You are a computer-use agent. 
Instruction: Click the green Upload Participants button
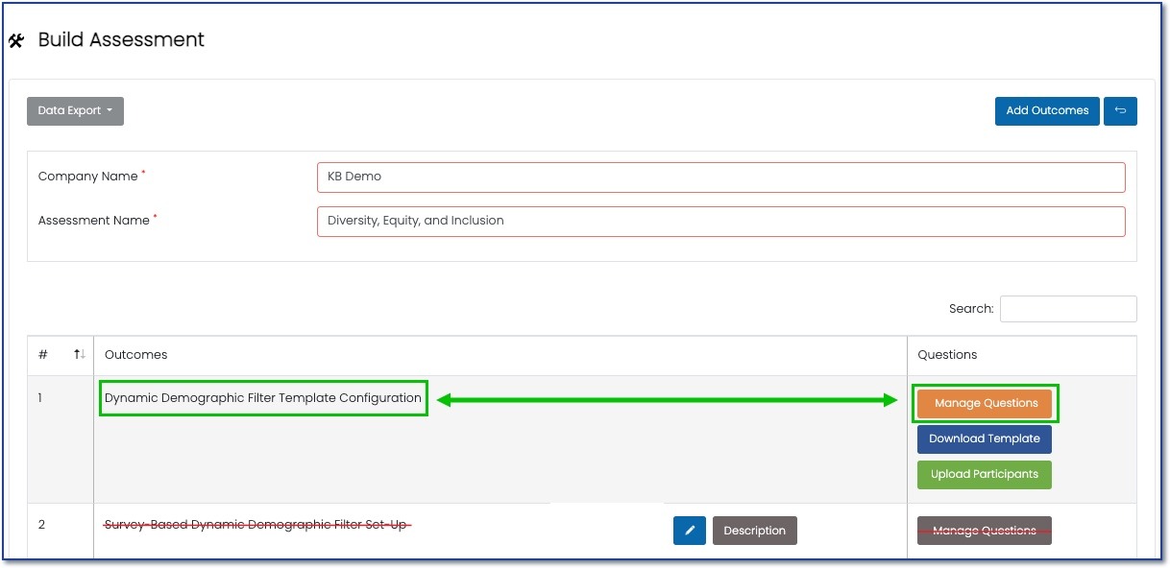[x=984, y=474]
